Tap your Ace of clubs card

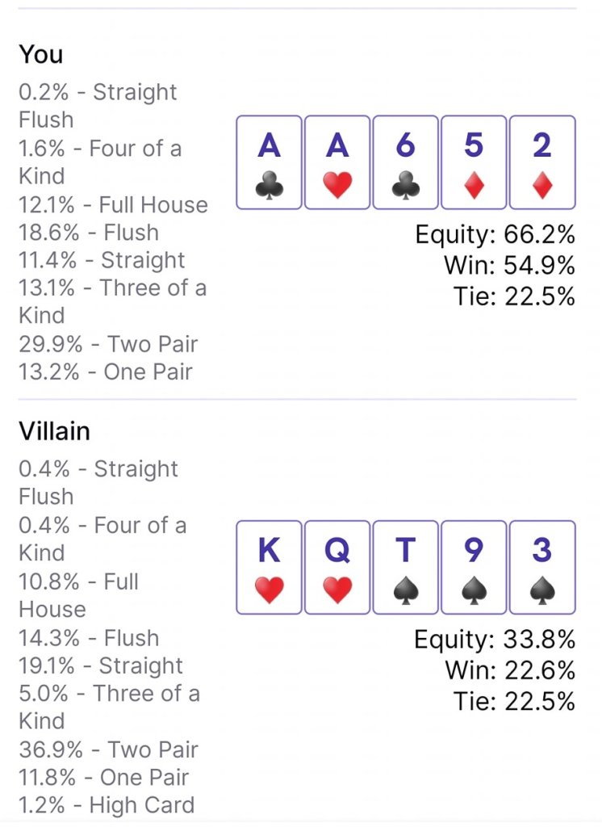tap(269, 162)
